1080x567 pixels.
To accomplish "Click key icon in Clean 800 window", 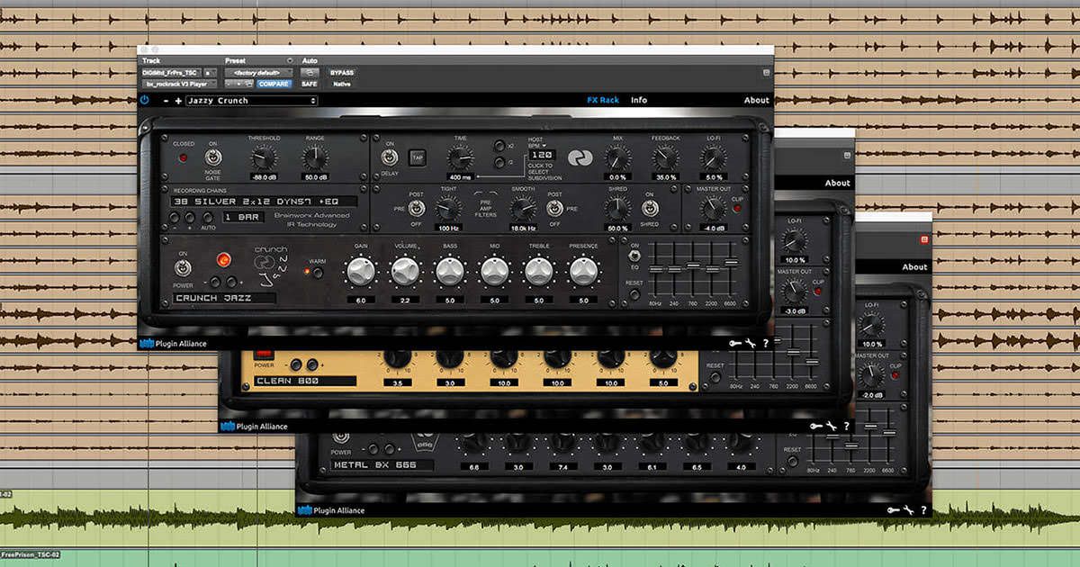I will click(816, 426).
